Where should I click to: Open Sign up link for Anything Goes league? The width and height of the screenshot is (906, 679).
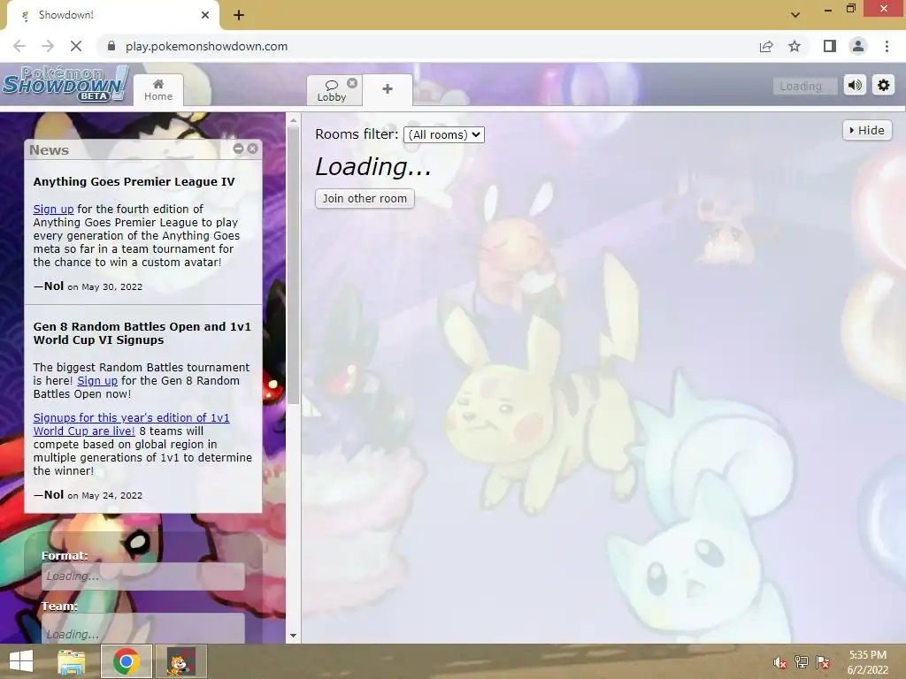click(x=53, y=209)
